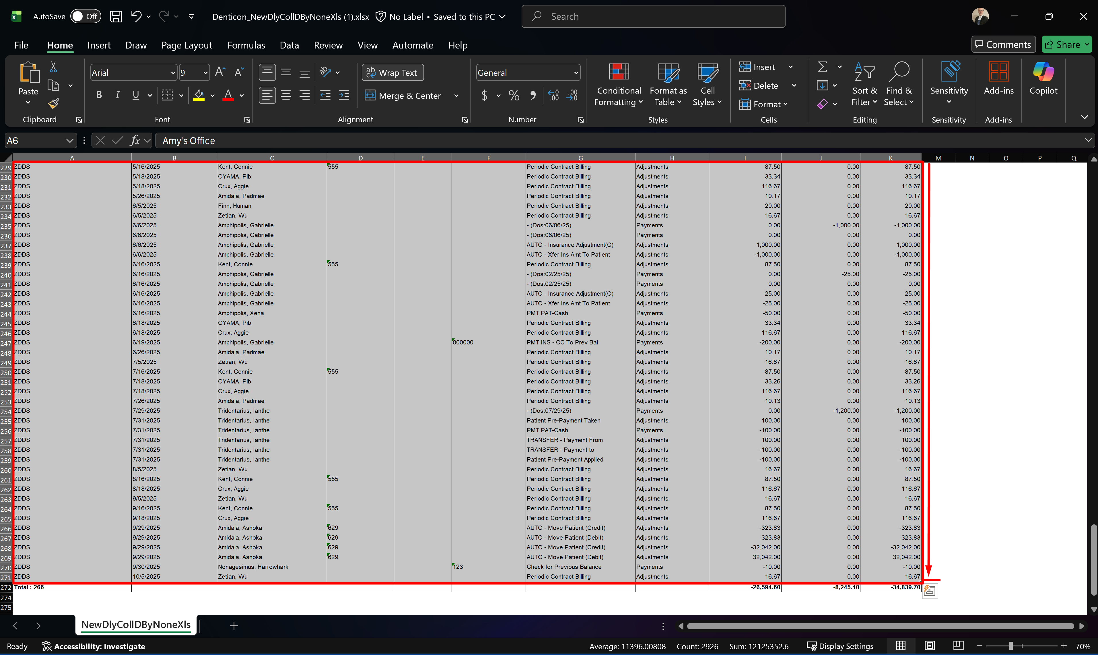Apply Comma Style format
Image resolution: width=1098 pixels, height=655 pixels.
point(533,95)
